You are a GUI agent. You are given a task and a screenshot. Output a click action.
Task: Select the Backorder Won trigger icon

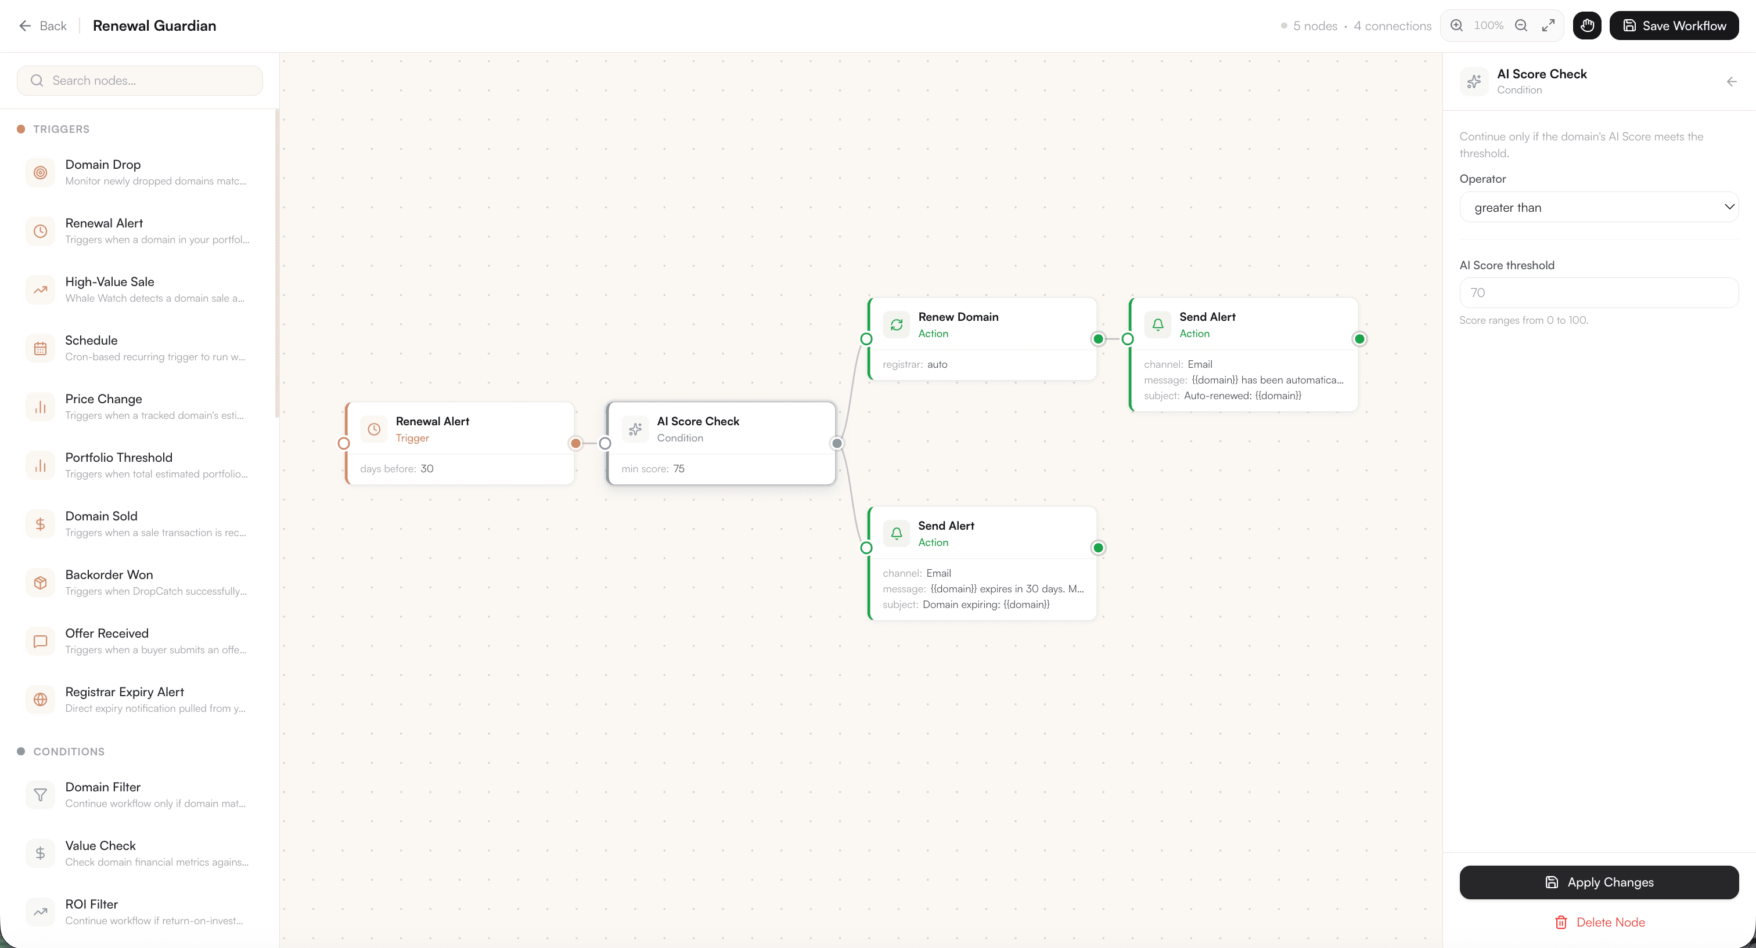40,582
